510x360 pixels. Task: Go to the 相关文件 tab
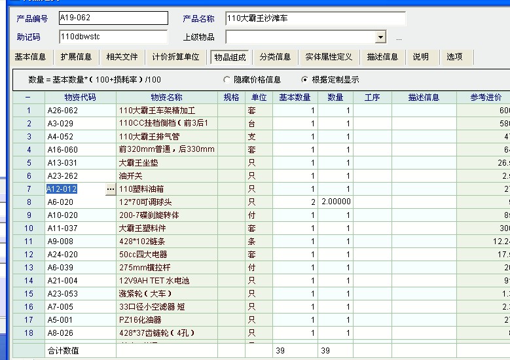[x=122, y=57]
